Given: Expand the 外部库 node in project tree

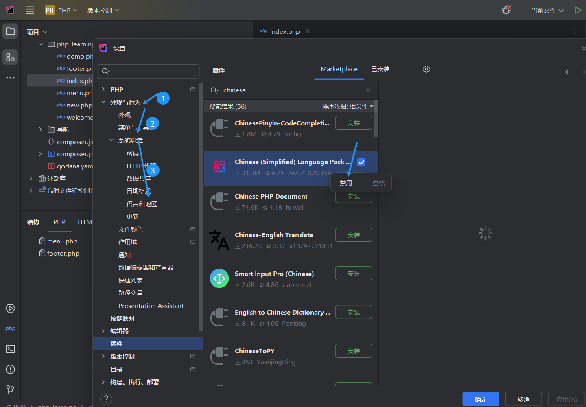Looking at the screenshot, I should (x=31, y=178).
